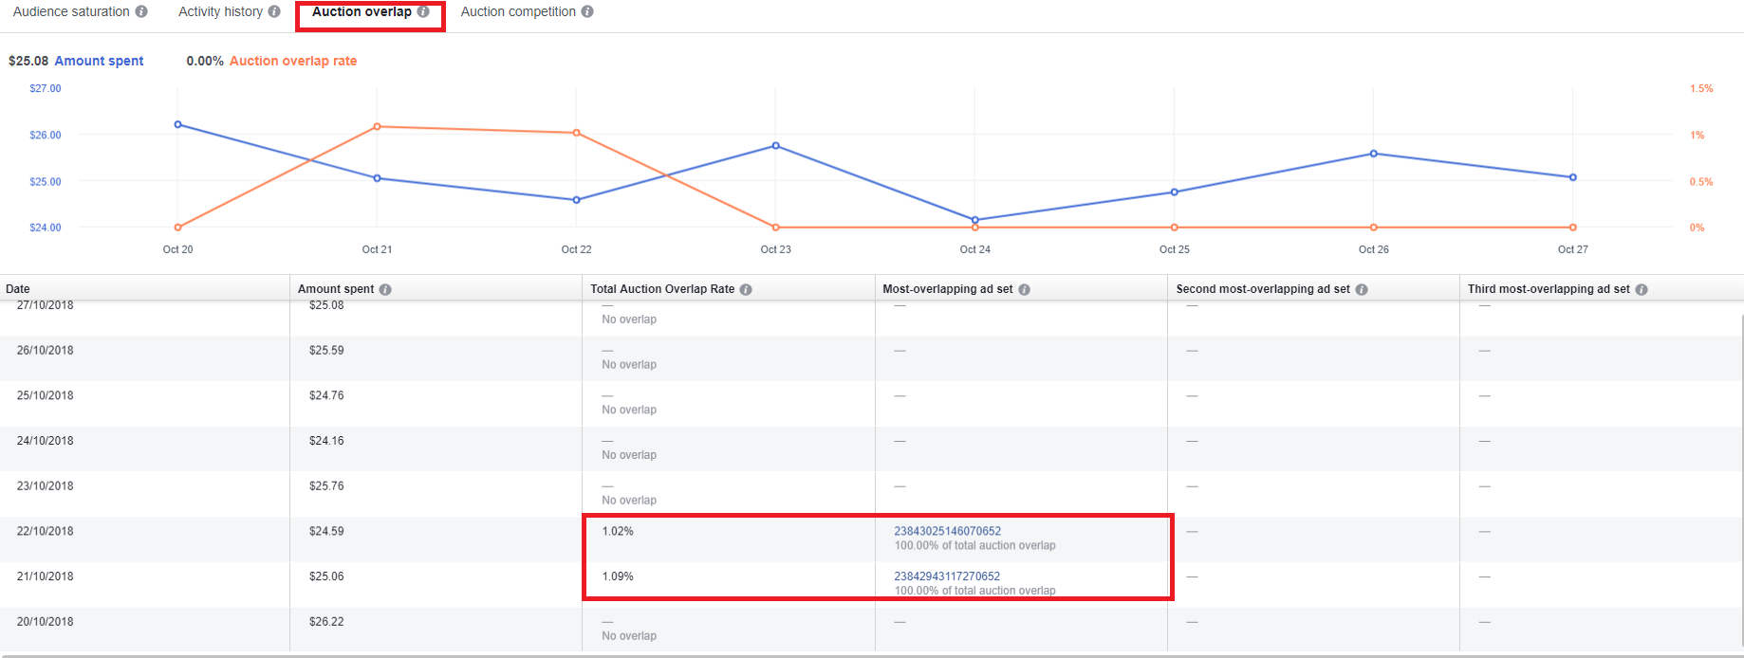This screenshot has height=658, width=1744.
Task: Click info icon beside Auction competition
Action: (x=587, y=11)
